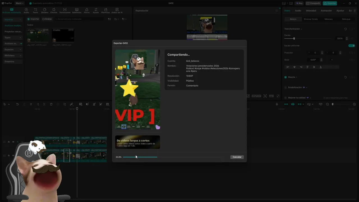
Task: Open the Avatar de IA panel
Action: tap(117, 11)
